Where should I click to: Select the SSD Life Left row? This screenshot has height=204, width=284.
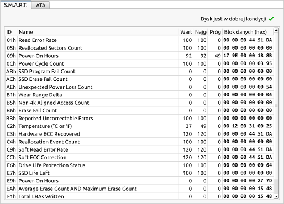(x=139, y=173)
